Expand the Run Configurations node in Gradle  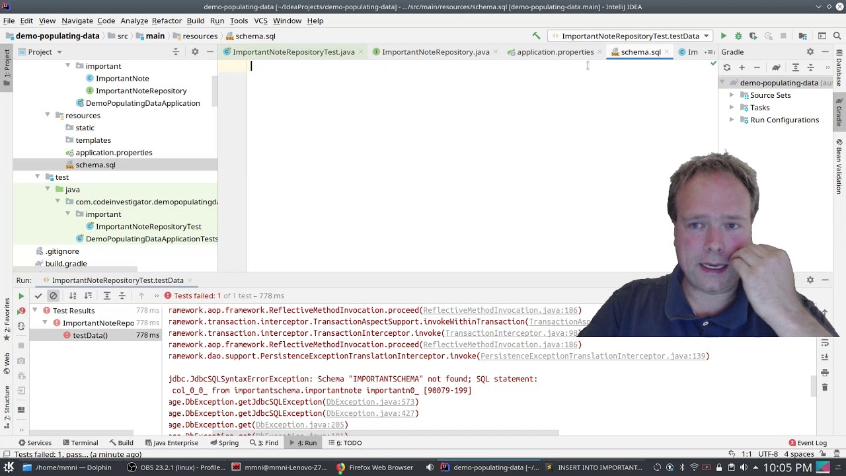(732, 120)
